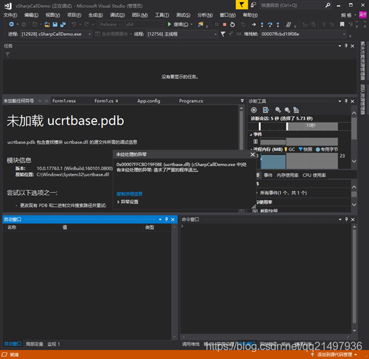Close the unhandled exception popup
The height and width of the screenshot is (359, 369).
pos(252,154)
